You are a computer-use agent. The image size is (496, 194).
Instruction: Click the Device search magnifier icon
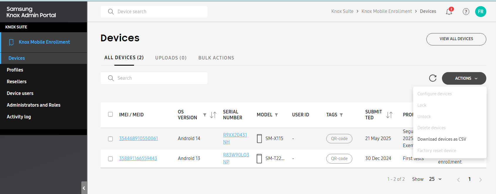click(111, 12)
